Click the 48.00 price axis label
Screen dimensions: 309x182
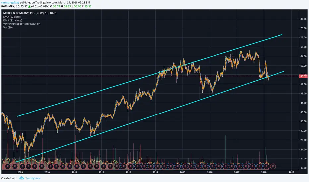click(303, 93)
